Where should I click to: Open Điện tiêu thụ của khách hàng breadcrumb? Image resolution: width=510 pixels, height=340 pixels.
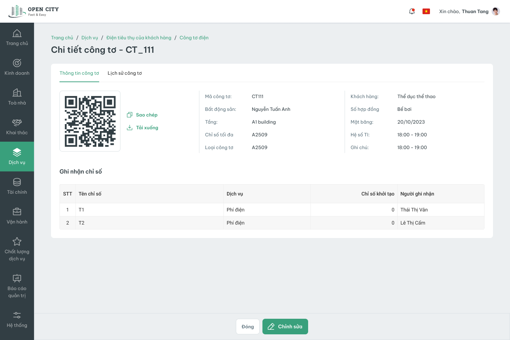pyautogui.click(x=139, y=38)
